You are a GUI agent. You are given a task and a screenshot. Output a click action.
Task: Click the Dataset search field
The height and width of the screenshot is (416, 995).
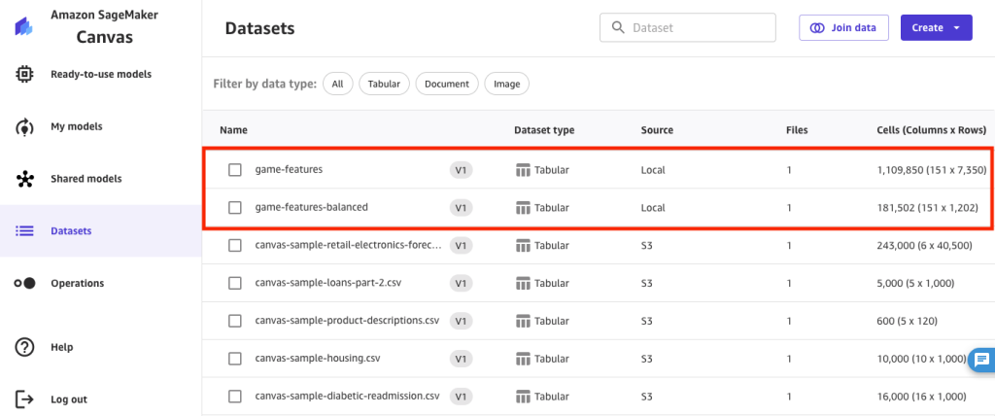695,28
